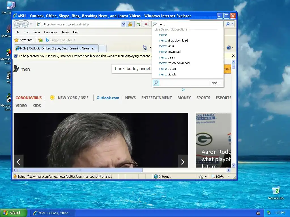Image resolution: width=290 pixels, height=217 pixels.
Task: Click the blue Help question mark icon
Action: pyautogui.click(x=229, y=48)
